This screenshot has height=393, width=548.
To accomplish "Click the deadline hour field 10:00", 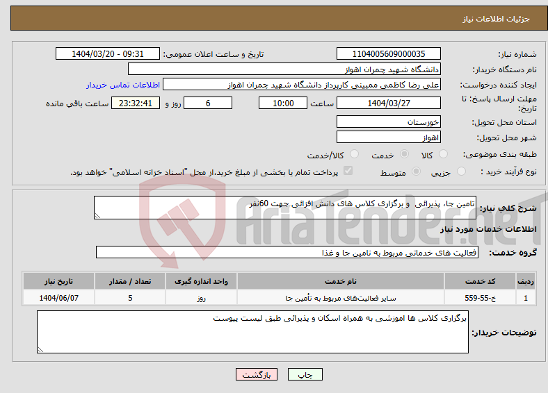I will click(283, 103).
